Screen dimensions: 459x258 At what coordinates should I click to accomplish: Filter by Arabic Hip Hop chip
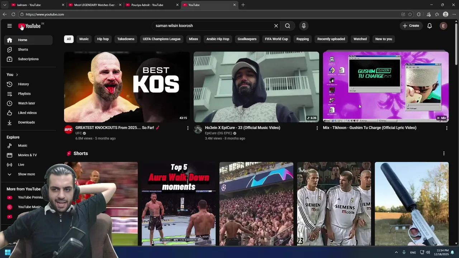pos(218,39)
